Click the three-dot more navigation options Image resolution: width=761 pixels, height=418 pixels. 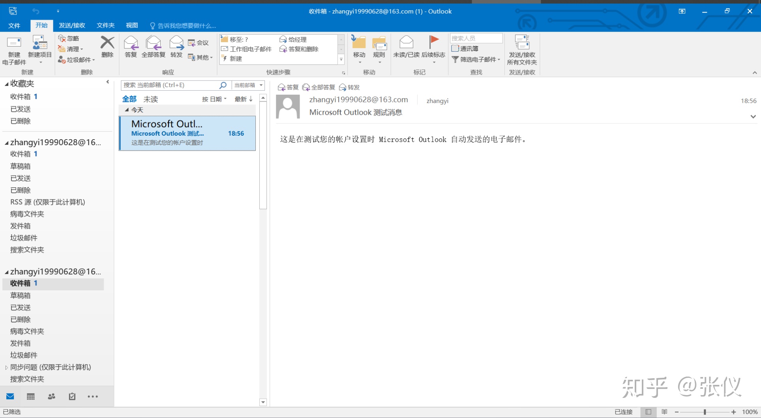(x=93, y=397)
